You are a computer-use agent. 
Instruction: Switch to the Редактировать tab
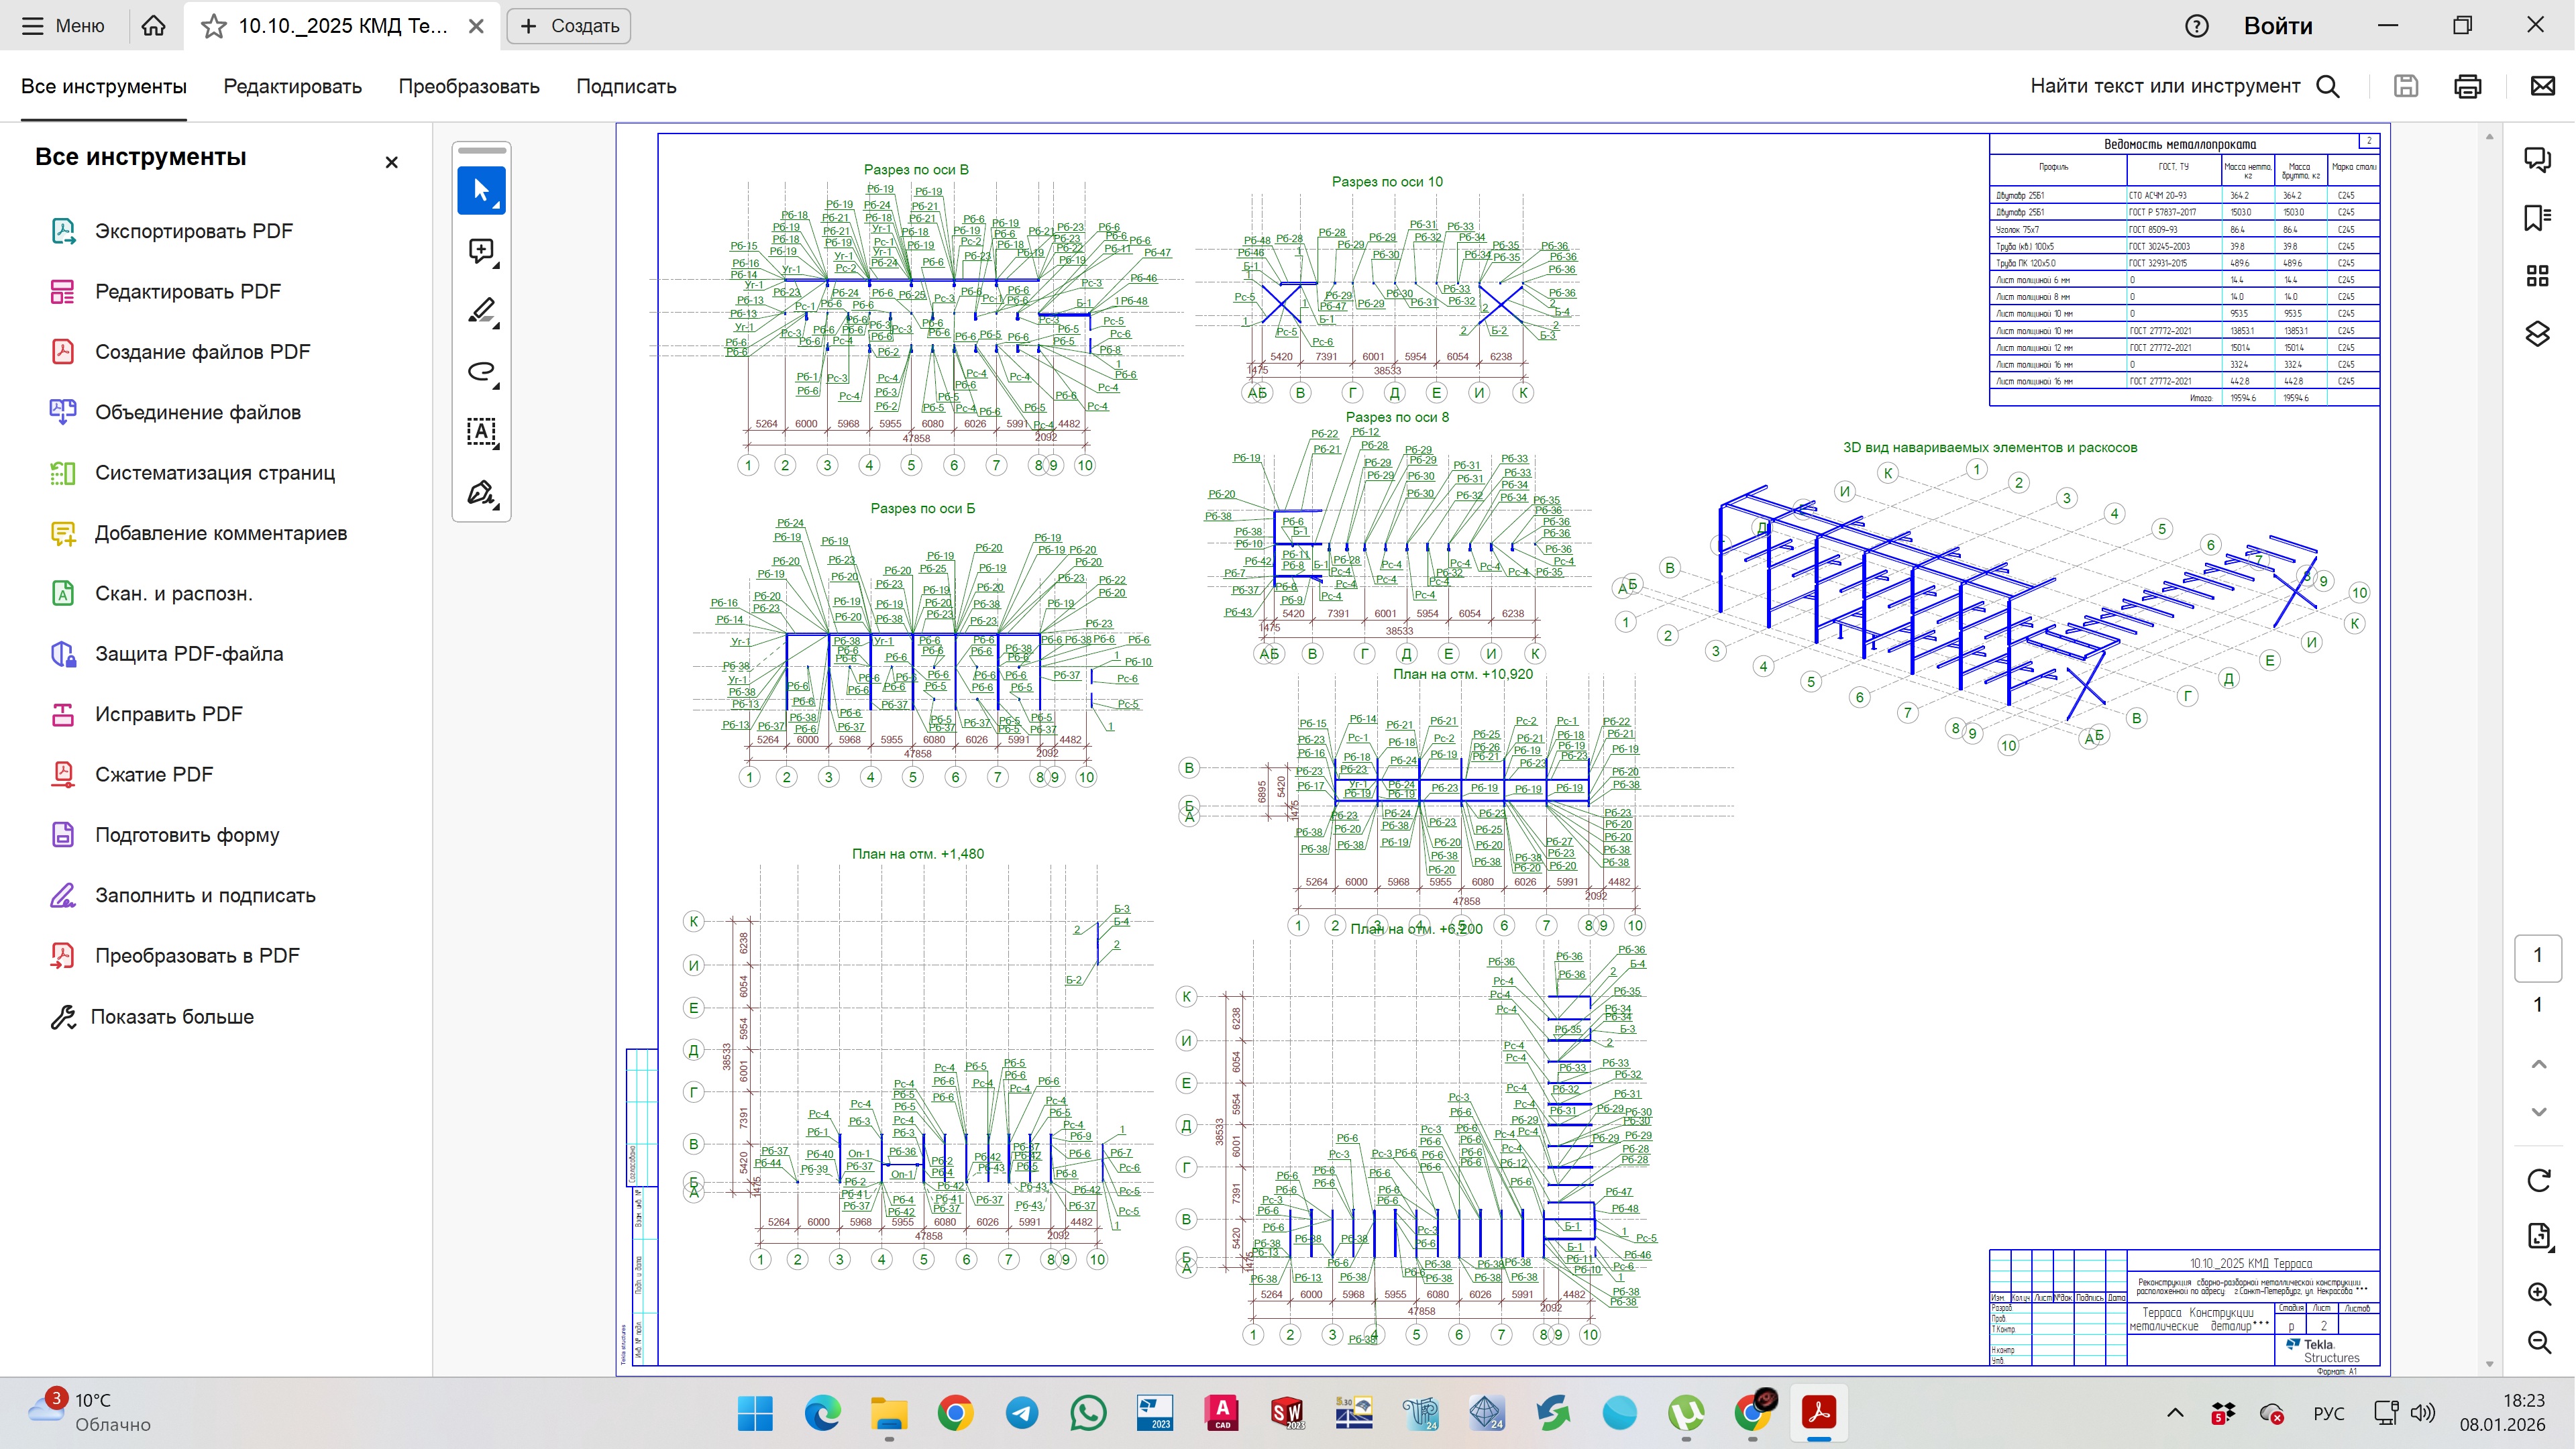pyautogui.click(x=292, y=86)
